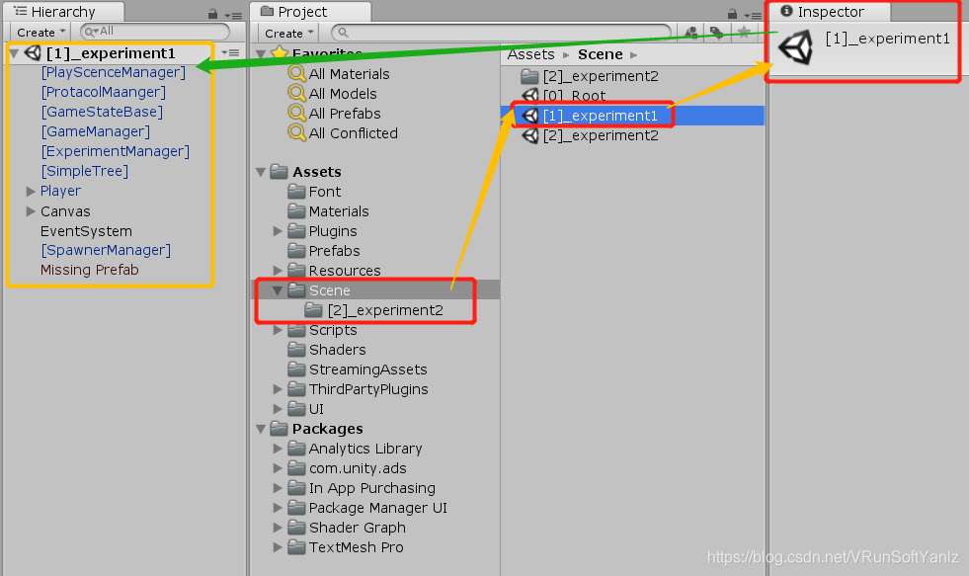Screen dimensions: 969x576
Task: Expand the Resources folder
Action: pyautogui.click(x=279, y=271)
